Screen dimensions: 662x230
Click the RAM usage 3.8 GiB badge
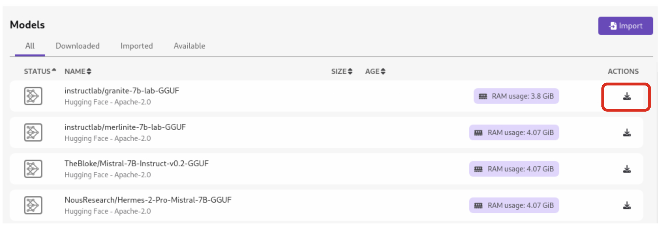tap(516, 96)
